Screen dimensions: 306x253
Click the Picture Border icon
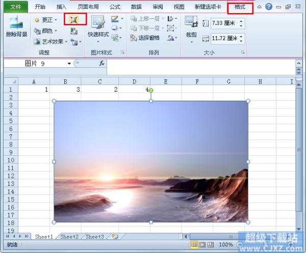pyautogui.click(x=115, y=19)
